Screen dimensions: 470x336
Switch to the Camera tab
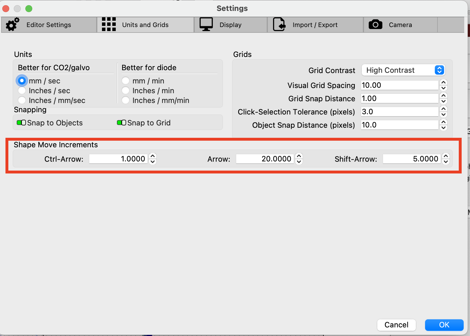pos(401,25)
